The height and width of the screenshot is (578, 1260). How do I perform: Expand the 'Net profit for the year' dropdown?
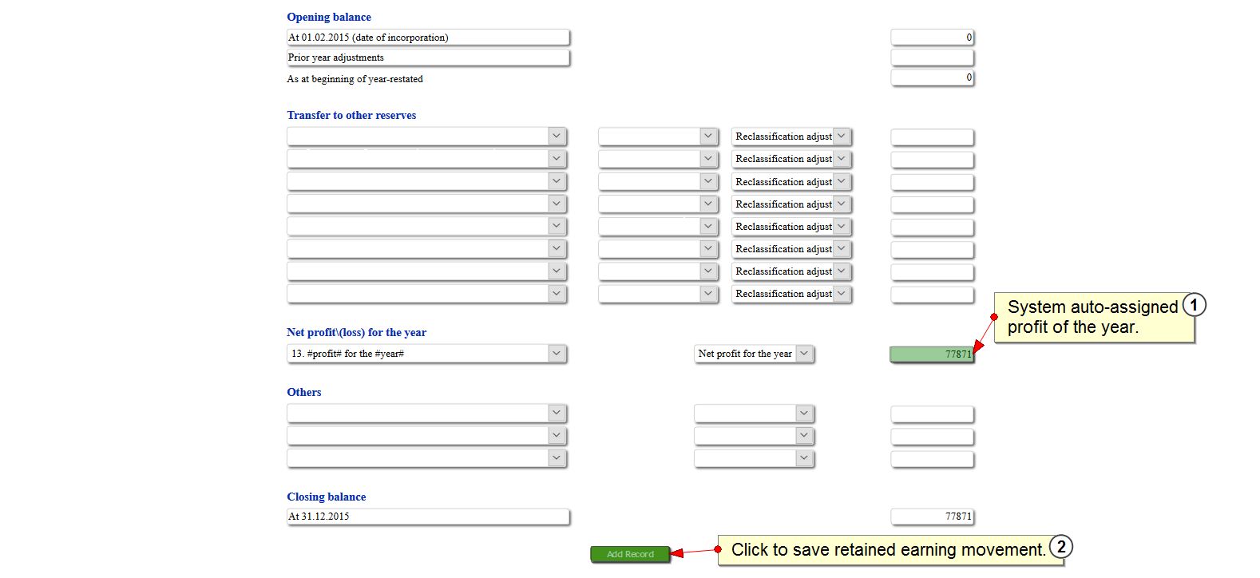[x=754, y=354]
